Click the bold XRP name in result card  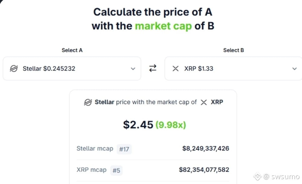[x=217, y=102]
